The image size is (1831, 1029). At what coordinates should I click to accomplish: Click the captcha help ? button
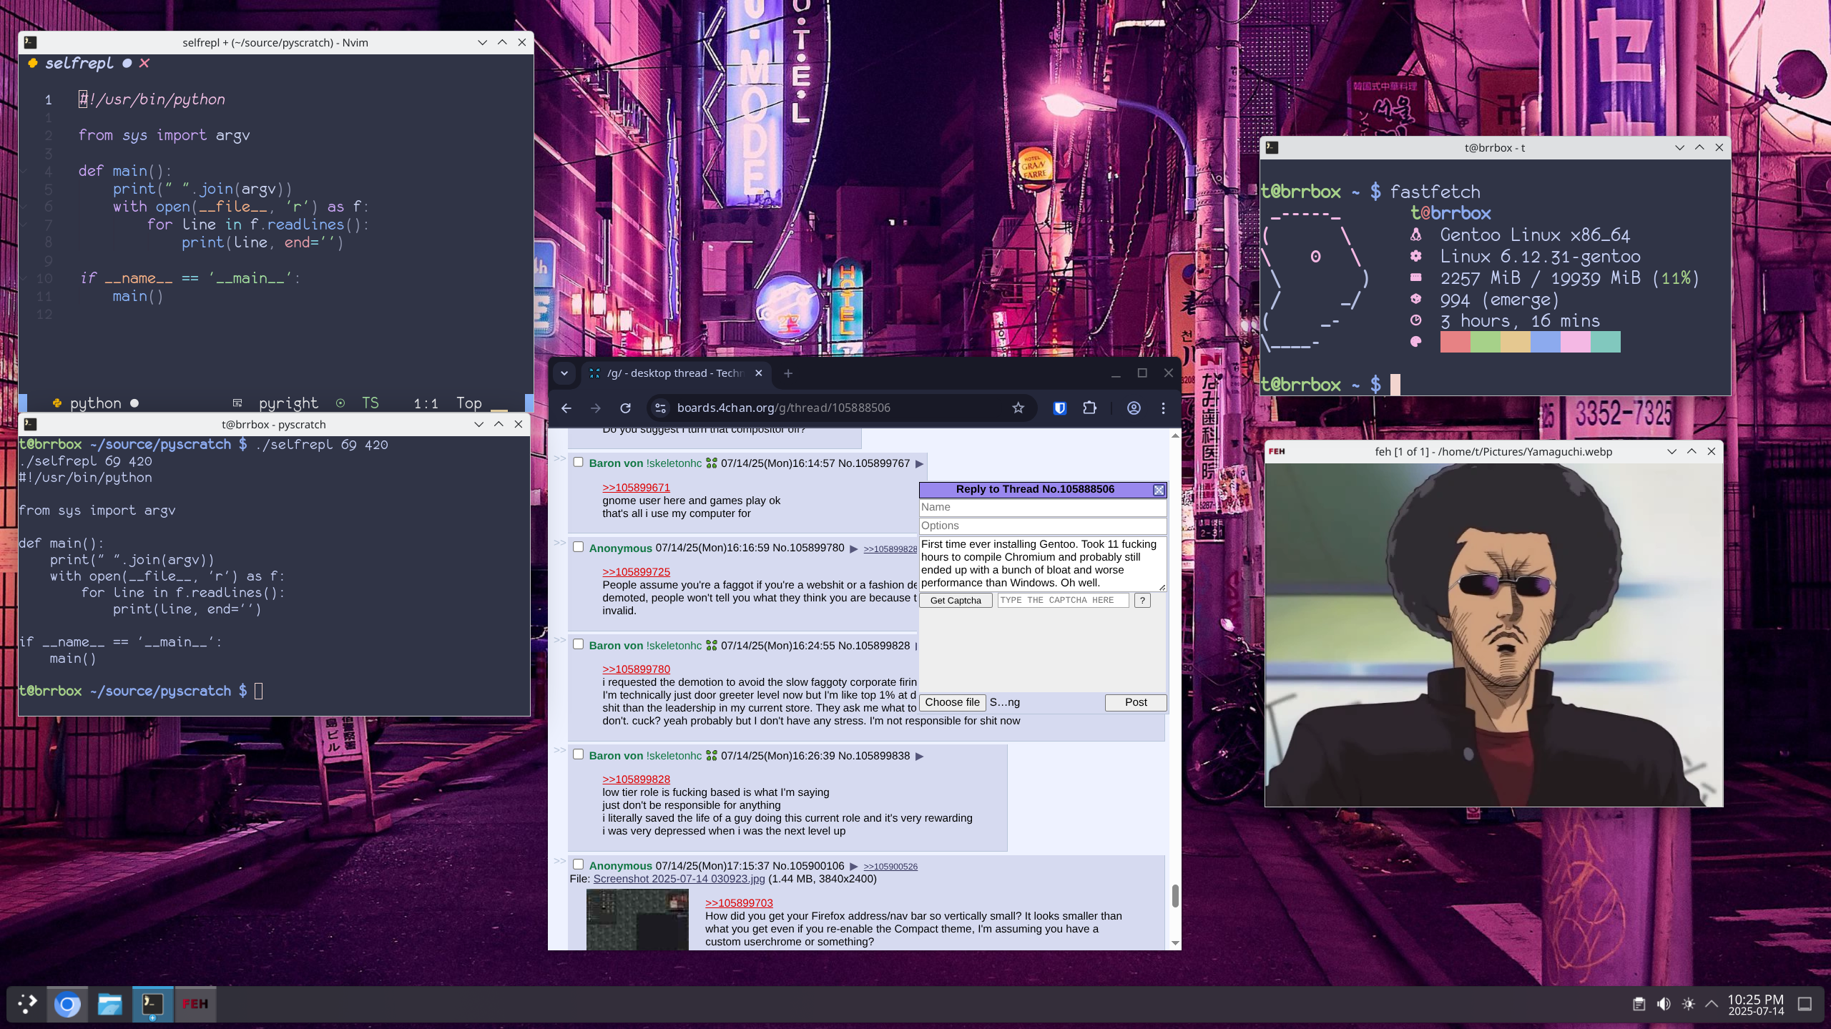(x=1142, y=600)
